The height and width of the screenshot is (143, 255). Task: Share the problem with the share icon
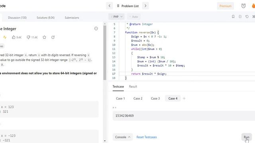[53, 37]
